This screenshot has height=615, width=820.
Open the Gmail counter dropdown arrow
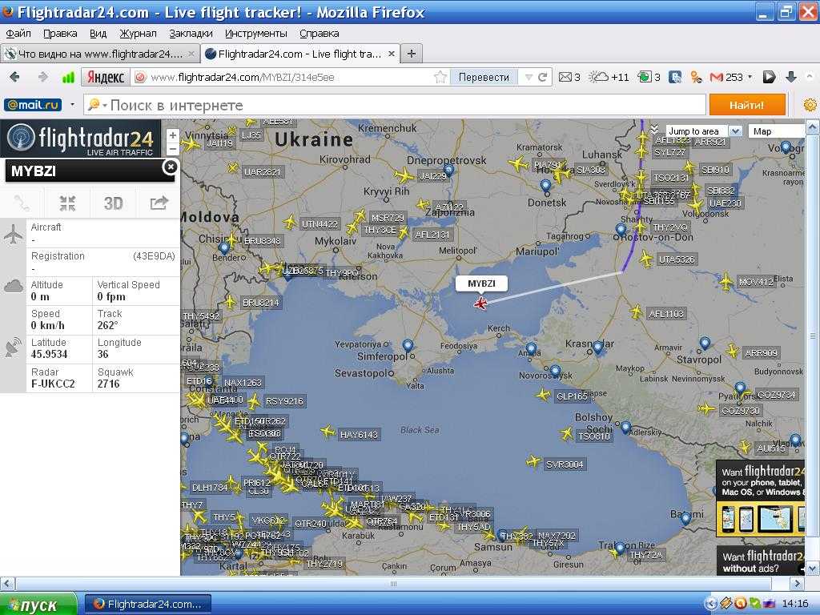(x=750, y=77)
